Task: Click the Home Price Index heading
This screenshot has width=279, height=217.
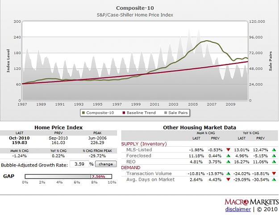Action: [x=58, y=128]
